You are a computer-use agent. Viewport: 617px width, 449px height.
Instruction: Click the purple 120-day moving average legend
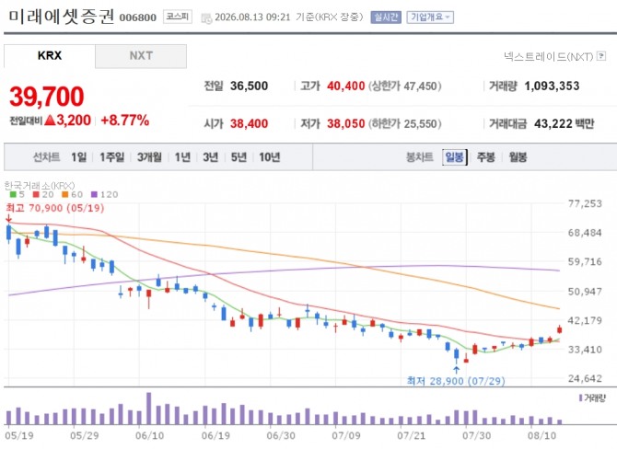(104, 194)
